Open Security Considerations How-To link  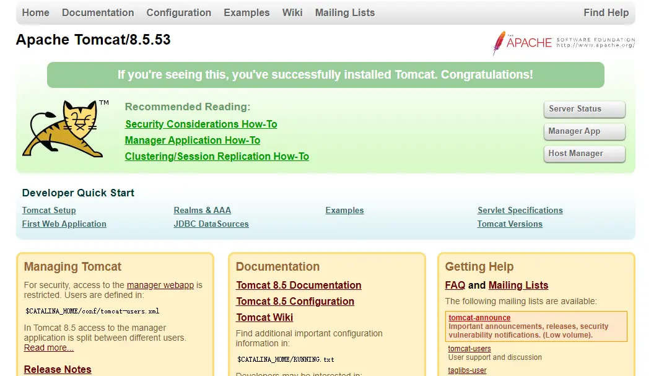tap(201, 125)
